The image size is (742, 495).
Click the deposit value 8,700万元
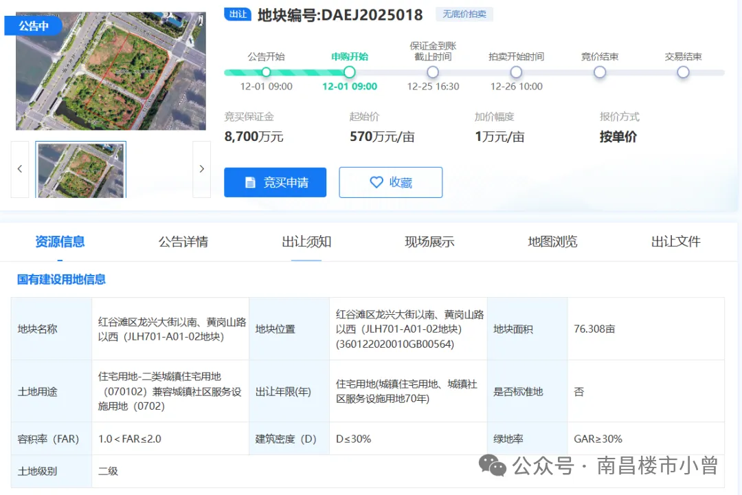pyautogui.click(x=254, y=137)
